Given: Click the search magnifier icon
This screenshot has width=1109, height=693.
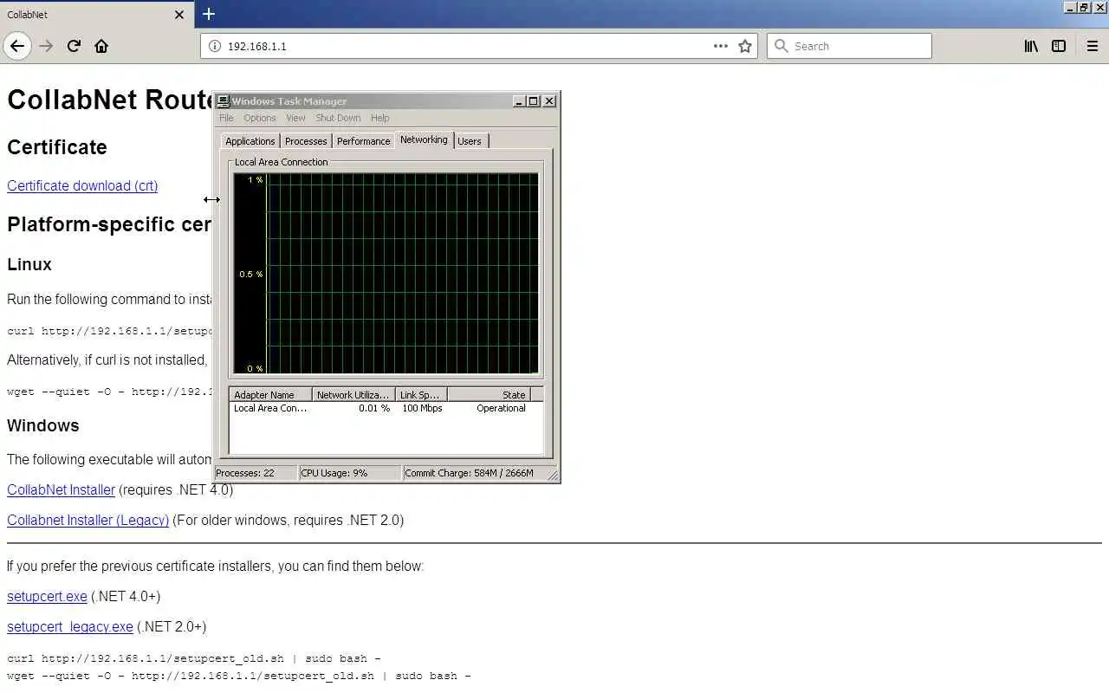Looking at the screenshot, I should click(x=781, y=46).
